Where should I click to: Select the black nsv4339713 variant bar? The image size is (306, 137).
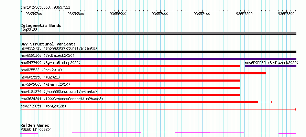(x=158, y=52)
